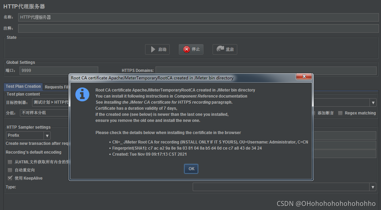Click the 名称 name input field

coord(198,17)
